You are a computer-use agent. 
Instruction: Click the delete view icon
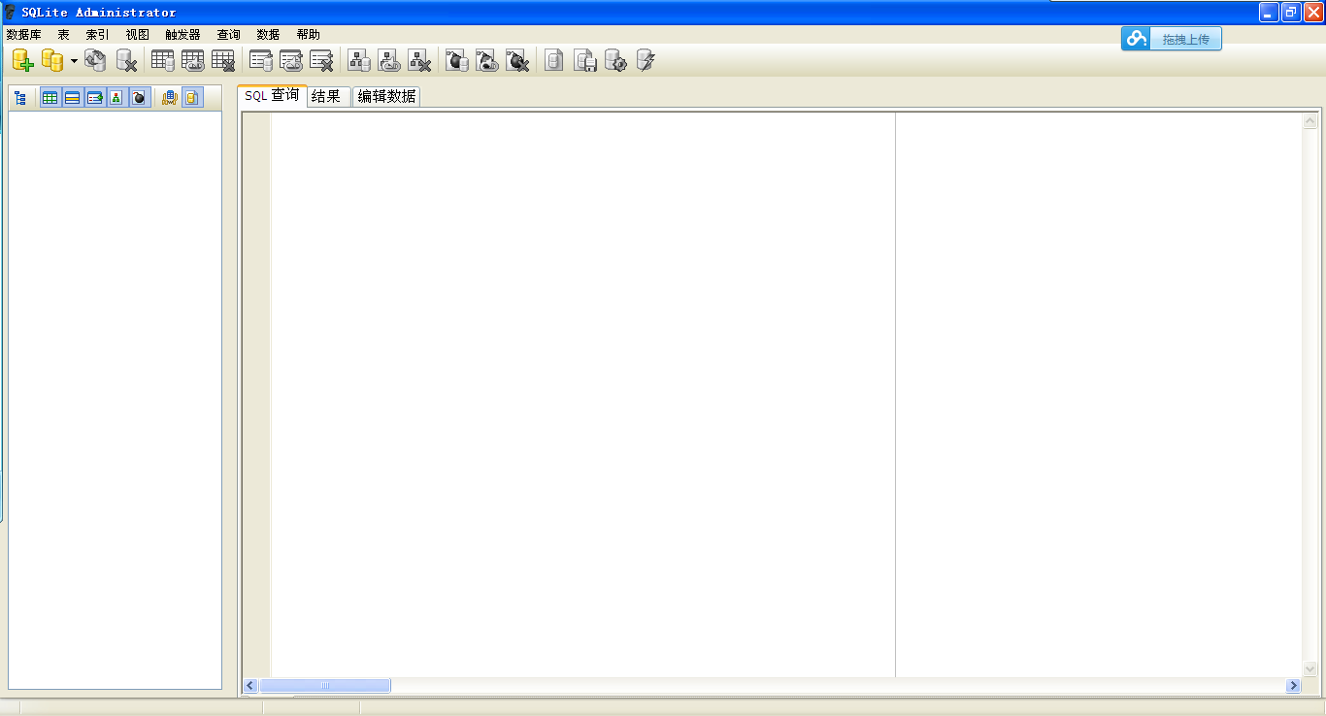click(x=419, y=60)
